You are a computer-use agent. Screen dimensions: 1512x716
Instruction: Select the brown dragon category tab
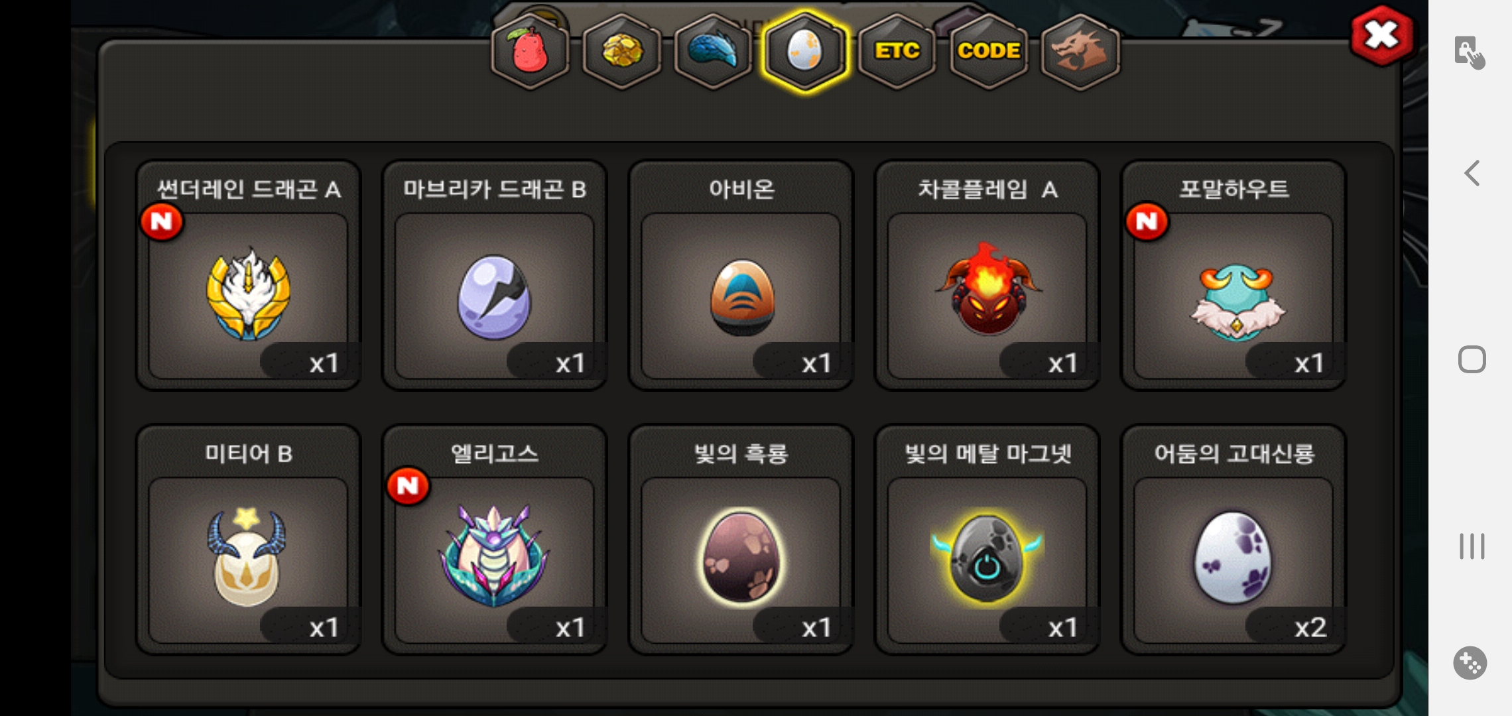[x=1080, y=52]
